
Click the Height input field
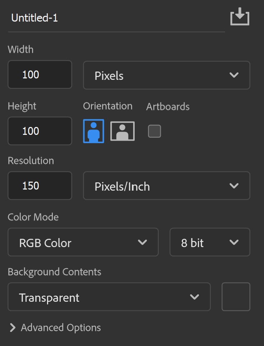pyautogui.click(x=40, y=131)
